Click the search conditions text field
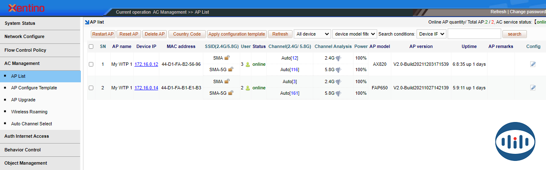This screenshot has width=546, height=170. (x=474, y=34)
